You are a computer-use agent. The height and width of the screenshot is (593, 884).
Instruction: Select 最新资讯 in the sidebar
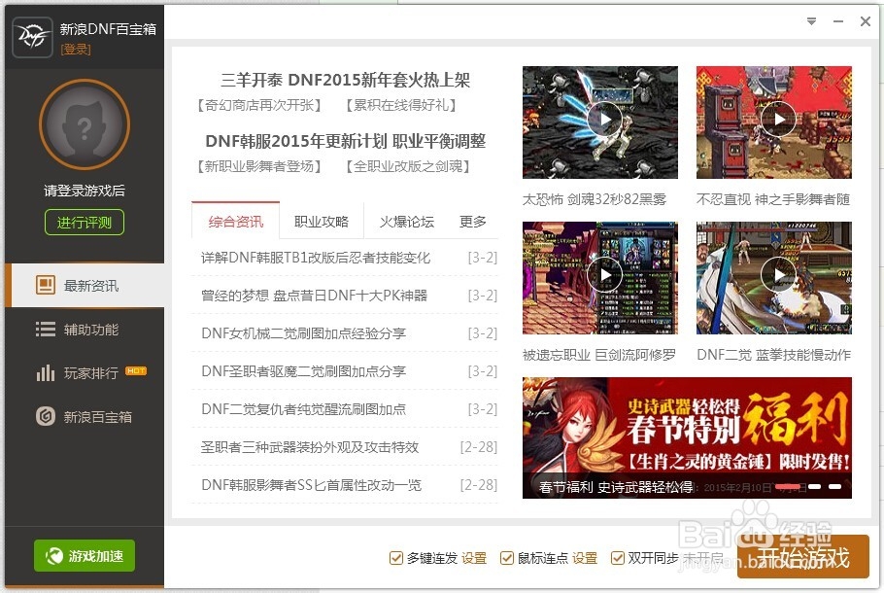(x=85, y=285)
